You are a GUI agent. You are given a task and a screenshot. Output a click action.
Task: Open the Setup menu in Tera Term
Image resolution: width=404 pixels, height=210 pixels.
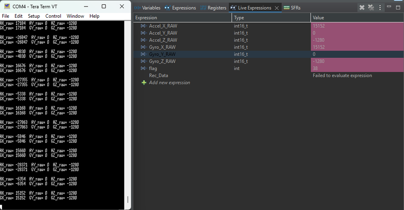34,16
